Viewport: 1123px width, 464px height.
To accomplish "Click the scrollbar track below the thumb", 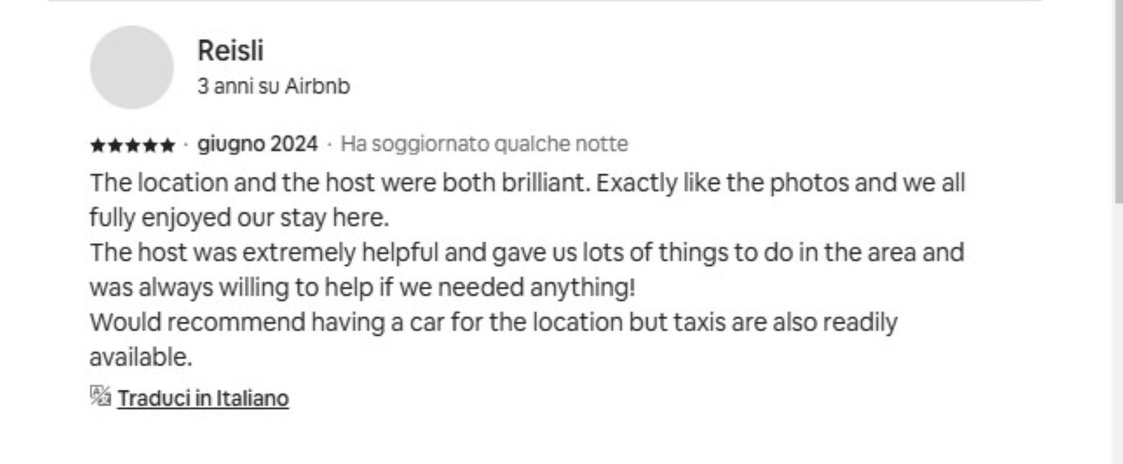I will [x=1118, y=332].
